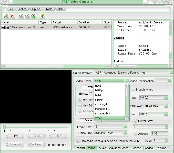Select highlighted wmv1 in the codec list
The width and height of the screenshot is (174, 153).
point(109,118)
